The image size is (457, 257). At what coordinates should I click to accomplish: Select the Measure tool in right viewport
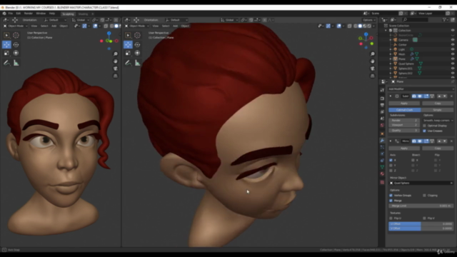[137, 63]
